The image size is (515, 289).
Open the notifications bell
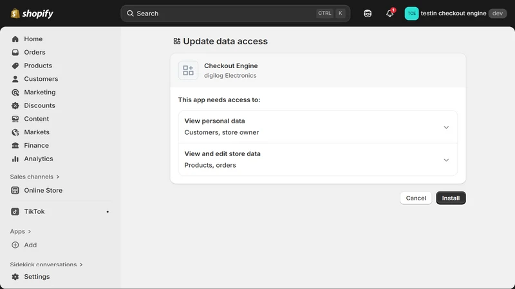pos(390,13)
